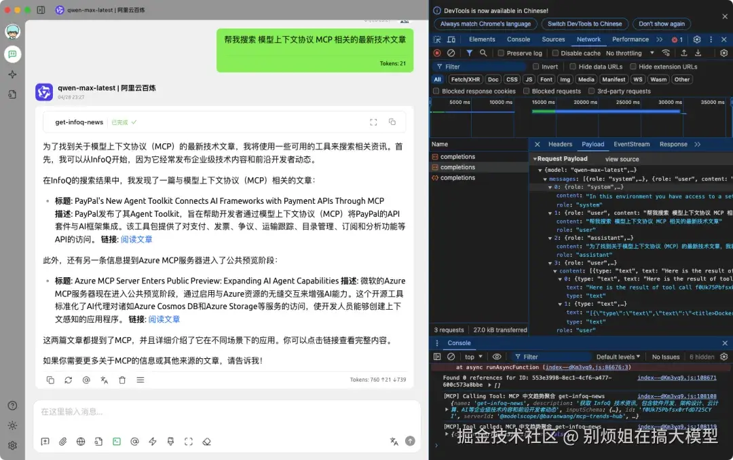Select the globe web search icon in chat input

pyautogui.click(x=81, y=442)
